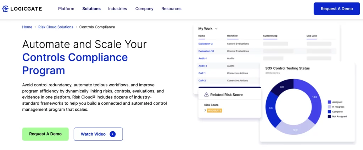Open the Platform menu

click(66, 9)
